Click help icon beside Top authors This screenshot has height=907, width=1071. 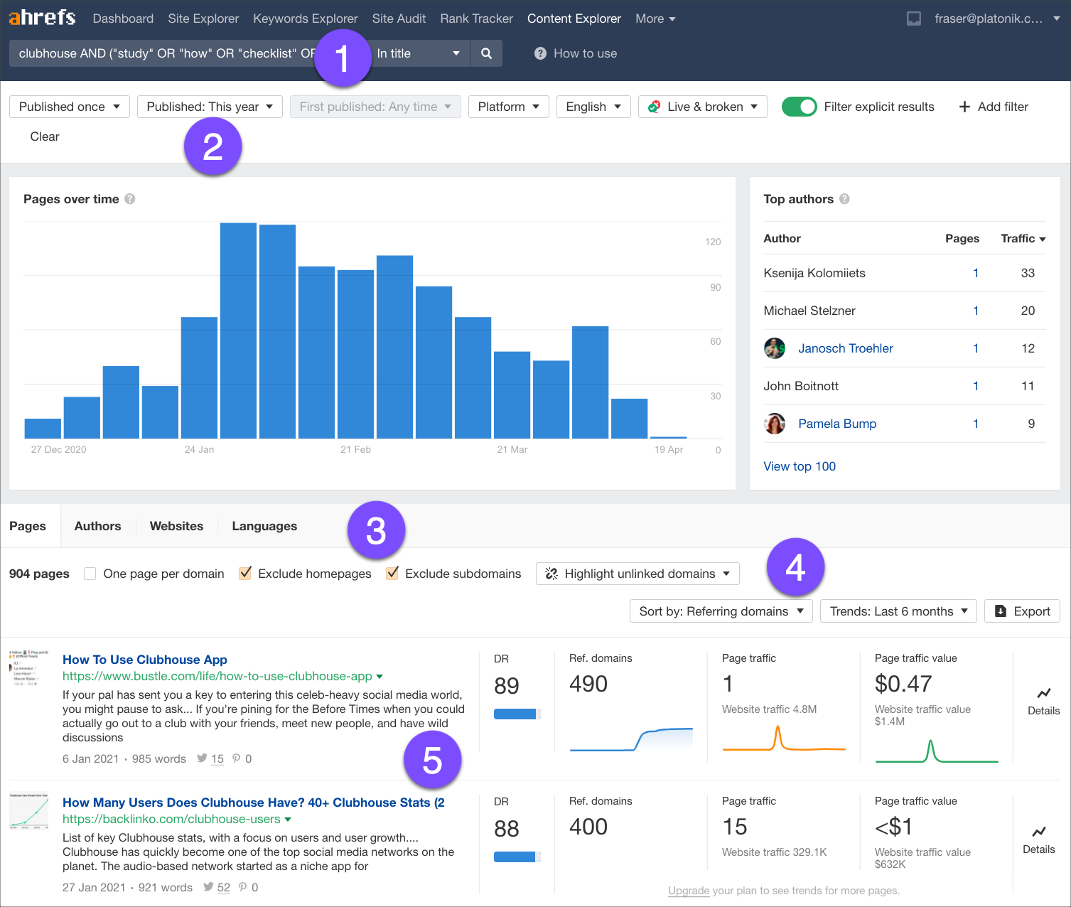[844, 199]
